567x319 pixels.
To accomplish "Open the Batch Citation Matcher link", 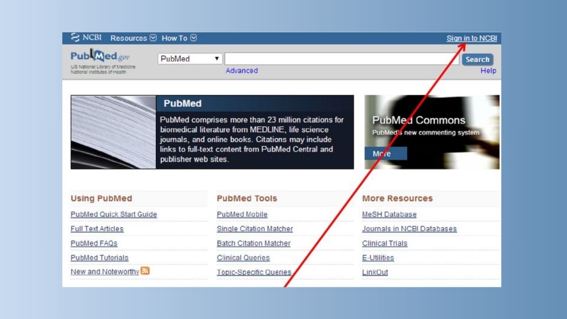I will [254, 243].
